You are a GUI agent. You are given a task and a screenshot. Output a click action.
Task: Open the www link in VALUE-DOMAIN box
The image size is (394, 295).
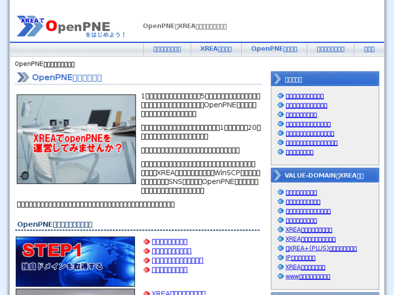(x=308, y=277)
